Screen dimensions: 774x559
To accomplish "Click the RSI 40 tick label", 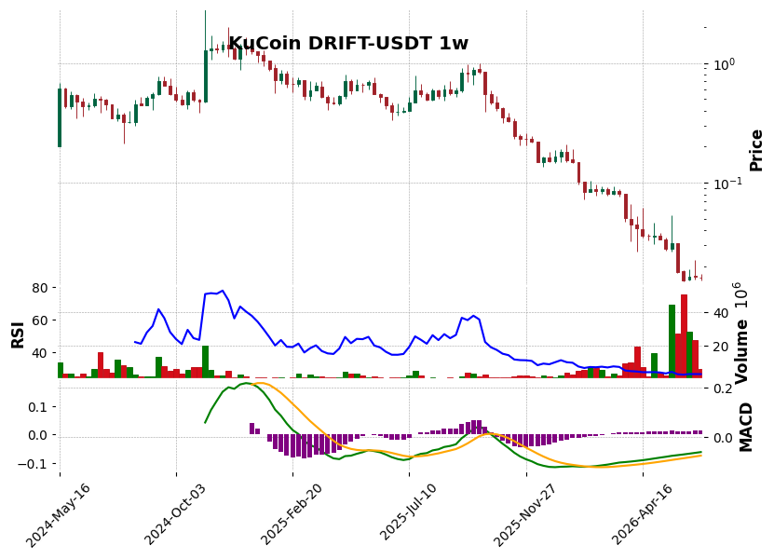I will 40,353.
